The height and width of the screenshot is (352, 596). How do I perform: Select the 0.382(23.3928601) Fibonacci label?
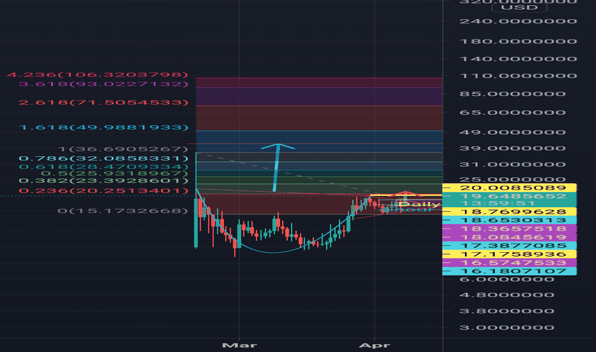(104, 180)
